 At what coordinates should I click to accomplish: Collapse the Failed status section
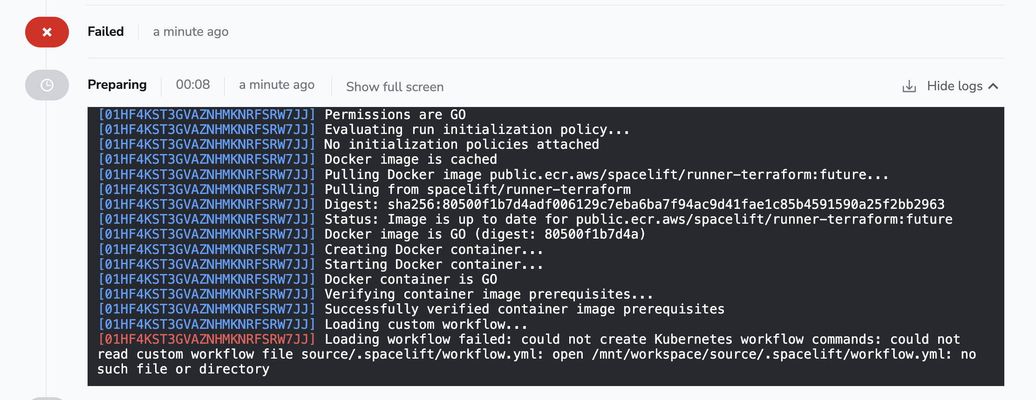106,31
